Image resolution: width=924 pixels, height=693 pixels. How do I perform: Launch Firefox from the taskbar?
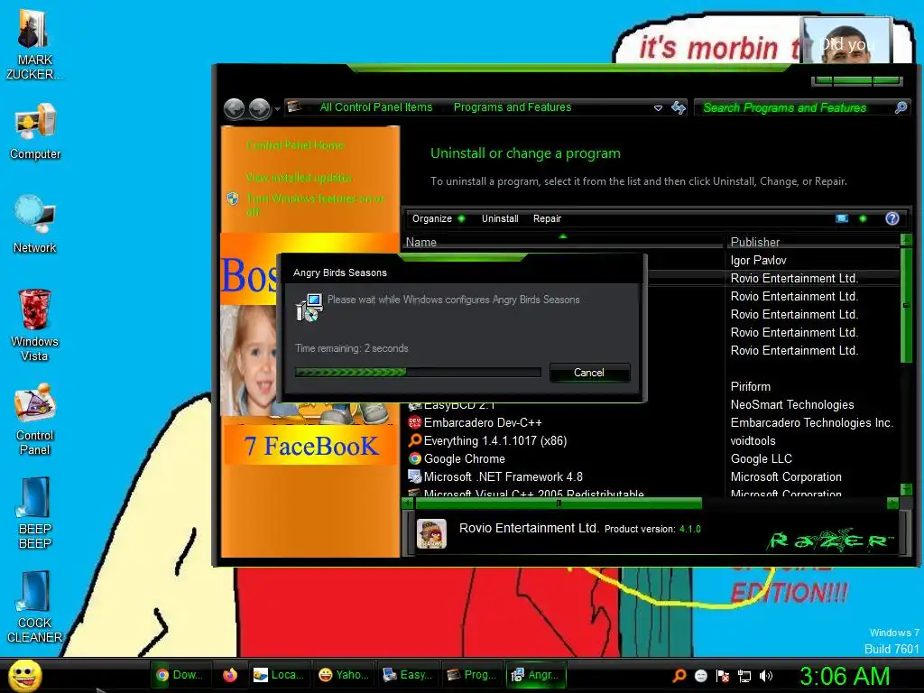(230, 675)
